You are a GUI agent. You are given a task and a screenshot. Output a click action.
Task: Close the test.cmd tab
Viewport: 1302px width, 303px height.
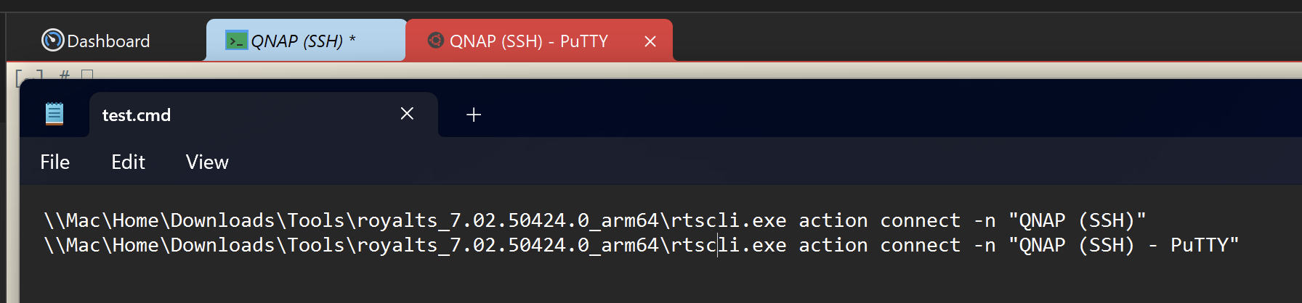(x=407, y=114)
